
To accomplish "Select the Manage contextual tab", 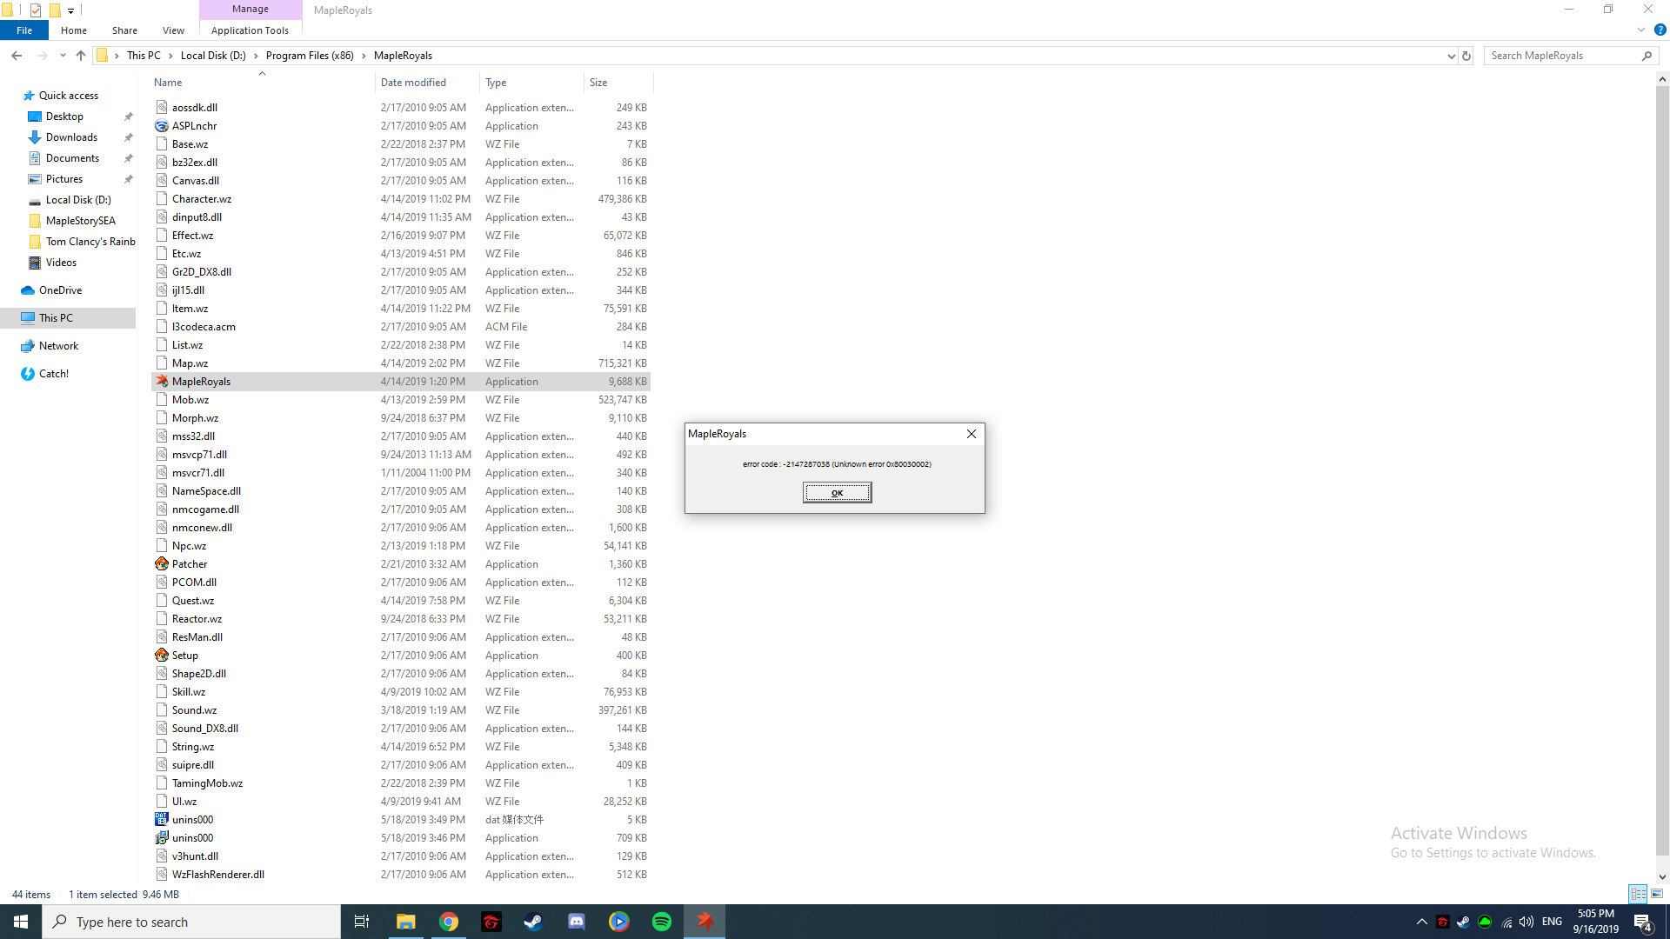I will point(250,9).
